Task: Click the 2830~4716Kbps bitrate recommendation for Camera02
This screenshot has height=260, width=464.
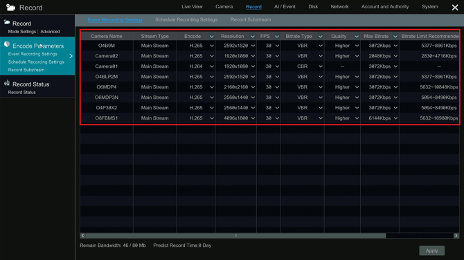Action: coord(439,56)
